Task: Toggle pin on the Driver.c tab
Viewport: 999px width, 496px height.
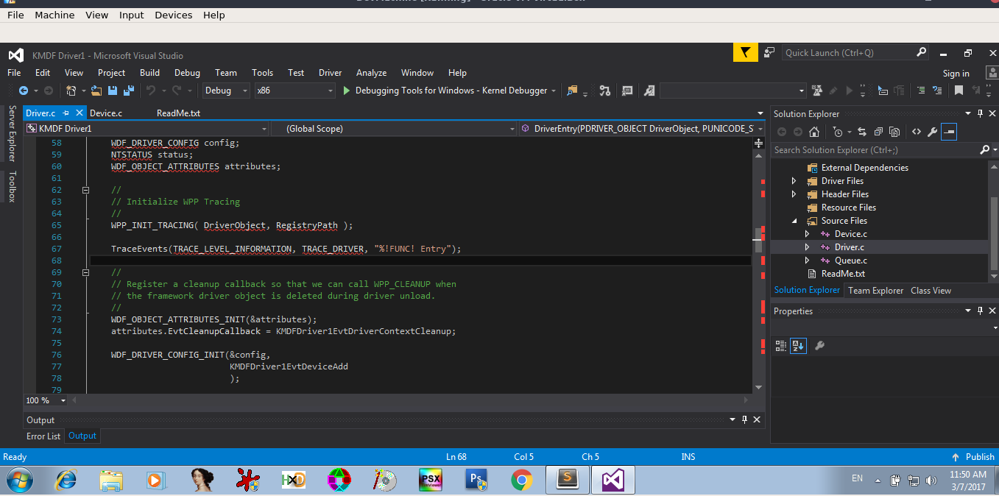Action: (66, 113)
